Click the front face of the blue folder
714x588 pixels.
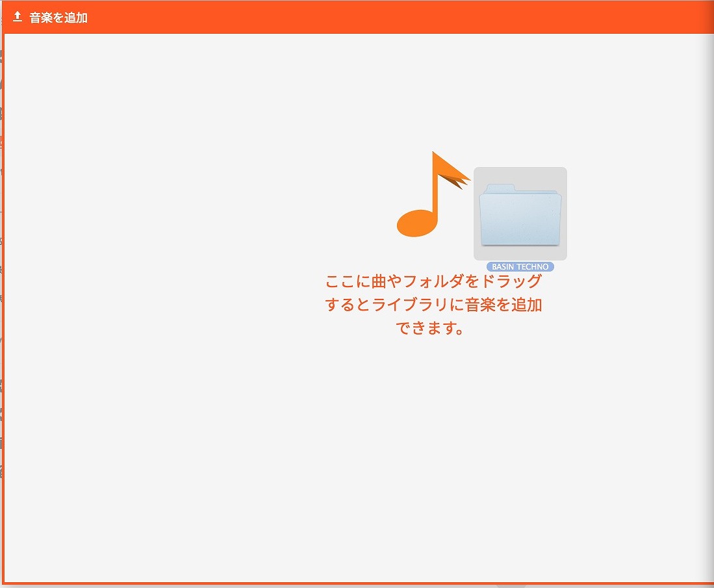520,221
